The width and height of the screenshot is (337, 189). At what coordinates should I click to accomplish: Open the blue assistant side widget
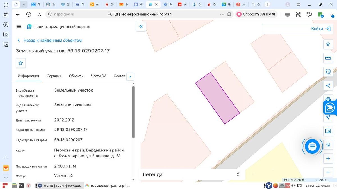click(330, 108)
